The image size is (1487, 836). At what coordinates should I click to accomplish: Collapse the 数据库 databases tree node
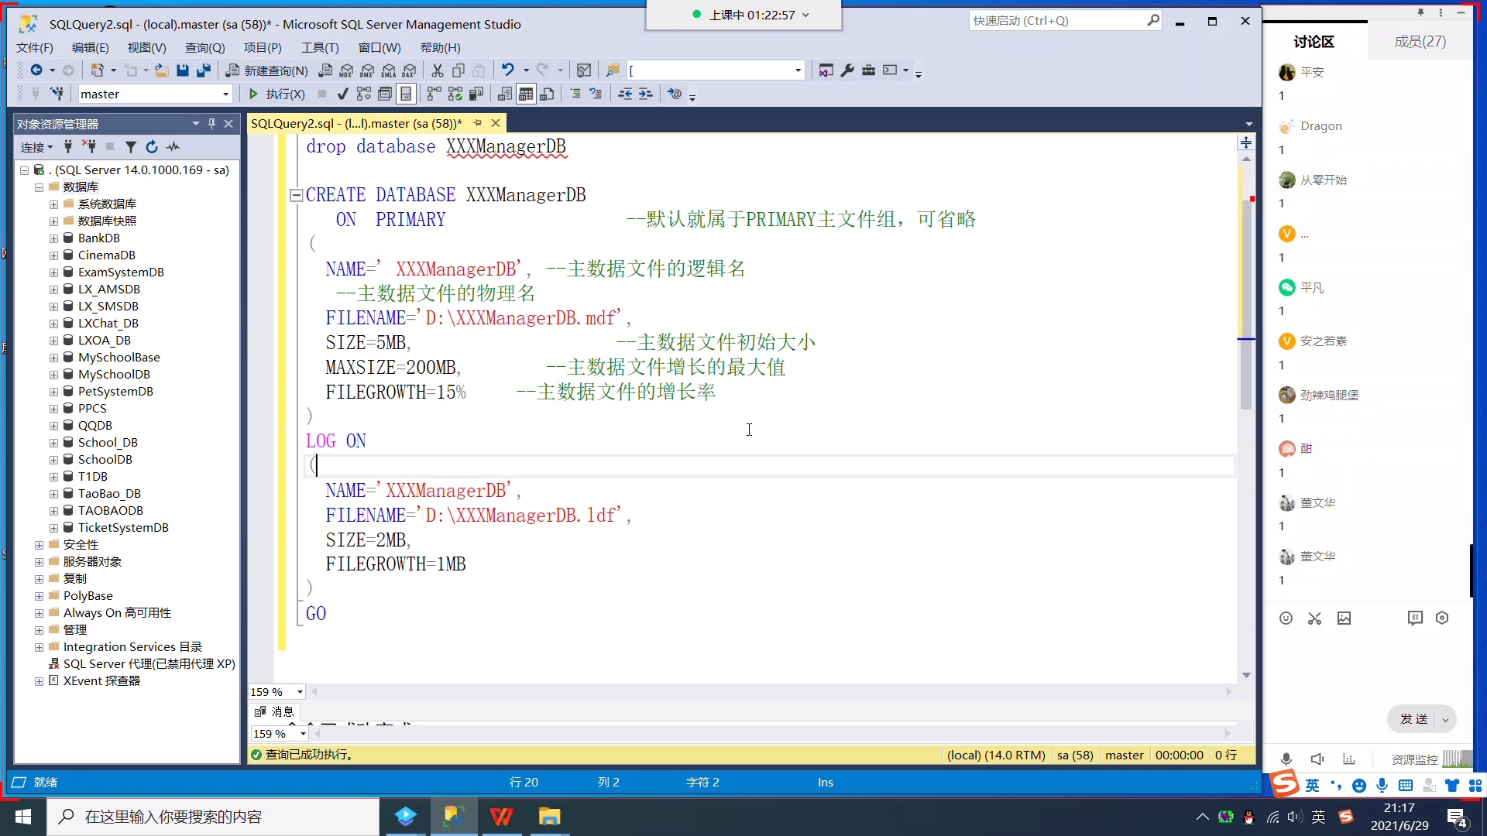pyautogui.click(x=39, y=187)
